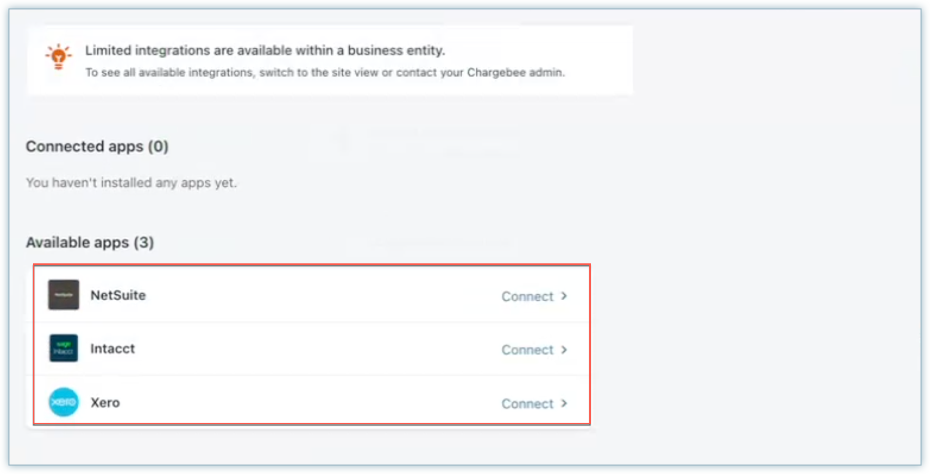The image size is (930, 474).
Task: Click the Connected apps (0) heading
Action: [97, 146]
